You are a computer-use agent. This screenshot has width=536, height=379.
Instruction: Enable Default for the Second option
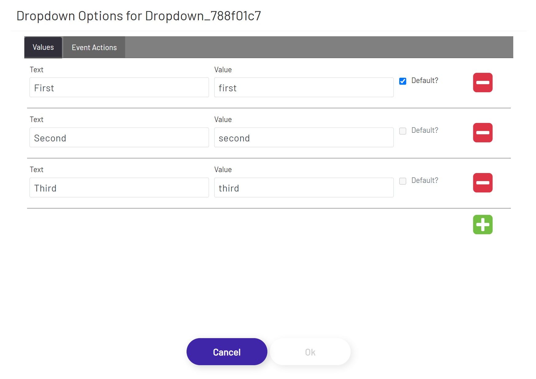[403, 131]
